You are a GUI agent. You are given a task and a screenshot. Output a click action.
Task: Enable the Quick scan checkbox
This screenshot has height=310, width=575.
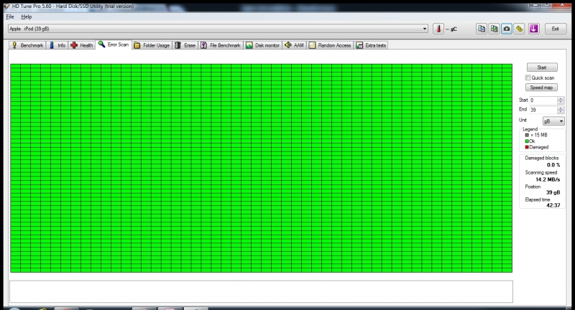click(x=529, y=77)
